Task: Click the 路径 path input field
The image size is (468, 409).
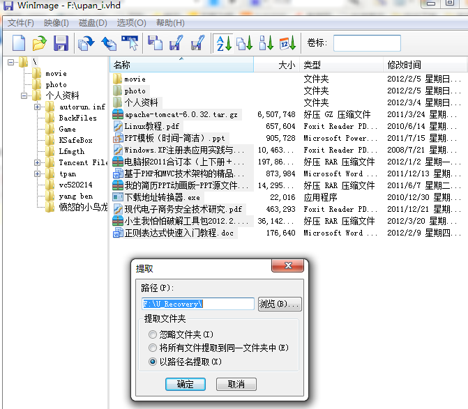Action: (198, 304)
